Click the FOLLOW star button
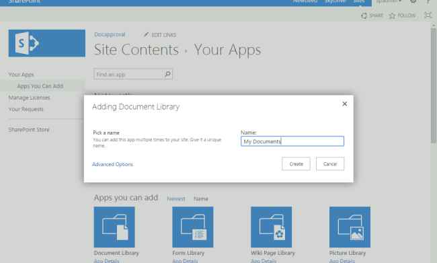The width and height of the screenshot is (437, 263). point(402,15)
